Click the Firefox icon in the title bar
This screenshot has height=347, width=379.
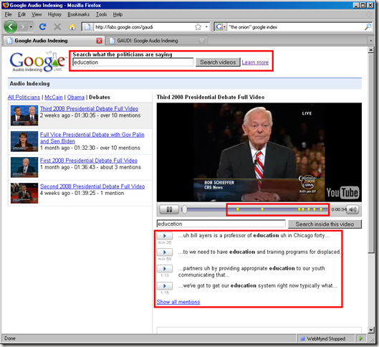[6, 5]
